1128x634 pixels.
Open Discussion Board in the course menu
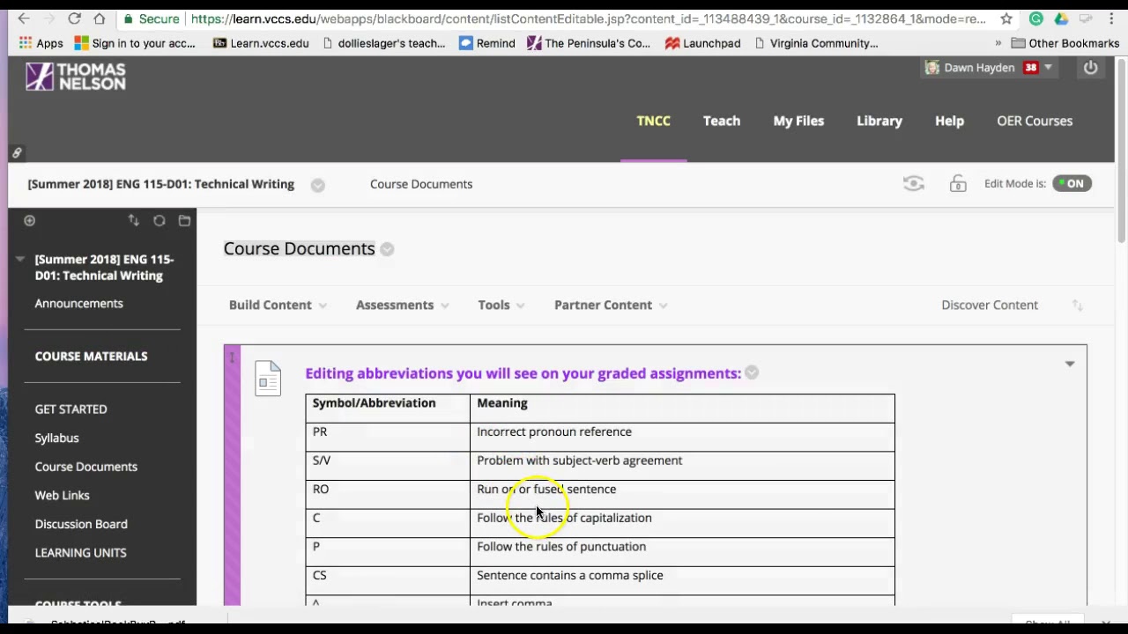(x=81, y=524)
